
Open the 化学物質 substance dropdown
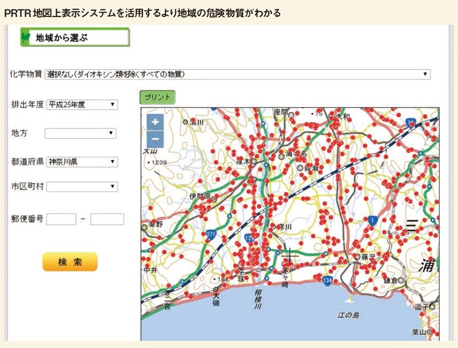pyautogui.click(x=237, y=74)
